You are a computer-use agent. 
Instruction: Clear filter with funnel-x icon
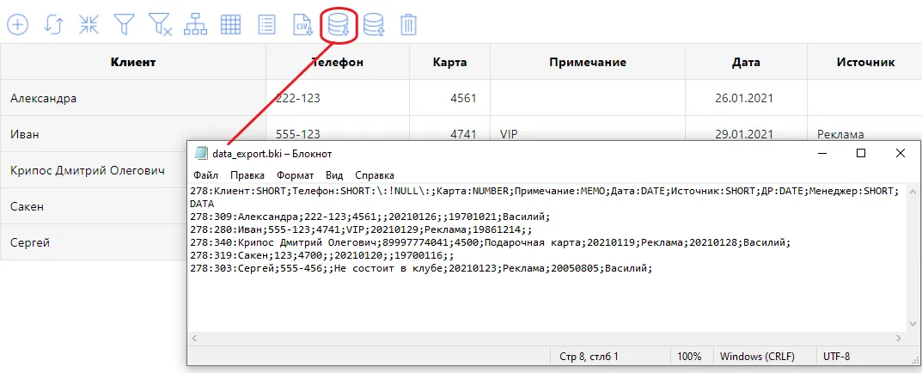tap(160, 25)
